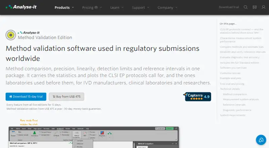Expand the Learn dropdown menu
This screenshot has width=269, height=148.
click(x=117, y=7)
